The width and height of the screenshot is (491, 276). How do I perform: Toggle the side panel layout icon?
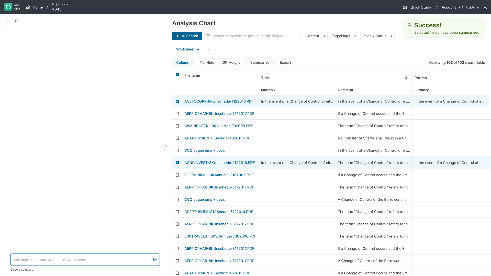coord(17,21)
